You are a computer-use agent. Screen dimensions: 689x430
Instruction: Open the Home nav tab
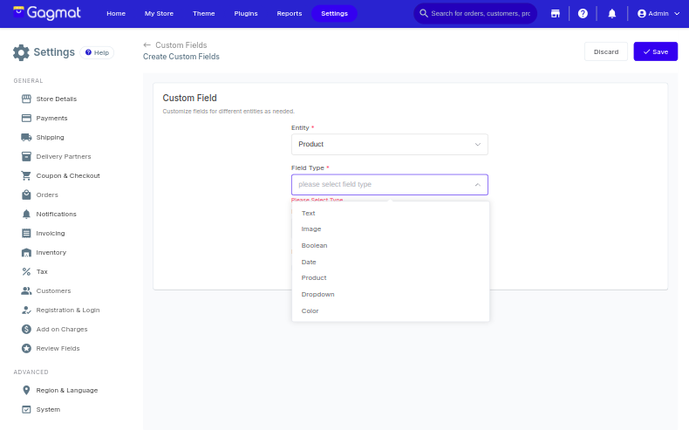point(116,14)
